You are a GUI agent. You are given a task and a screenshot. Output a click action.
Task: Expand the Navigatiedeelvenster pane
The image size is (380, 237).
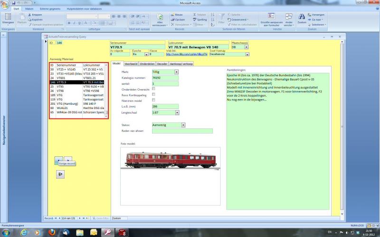[x=4, y=35]
